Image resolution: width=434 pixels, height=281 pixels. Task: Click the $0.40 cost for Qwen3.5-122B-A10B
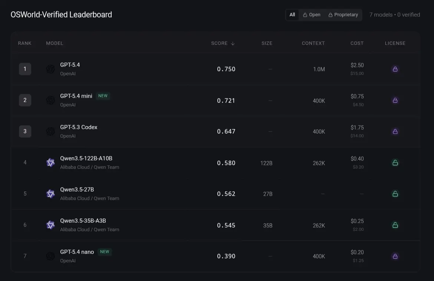click(x=357, y=159)
